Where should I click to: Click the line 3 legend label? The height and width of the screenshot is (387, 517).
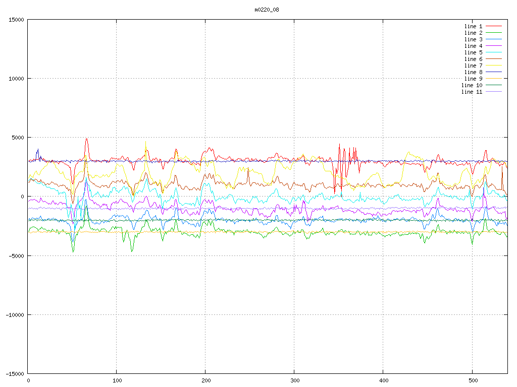pyautogui.click(x=473, y=39)
